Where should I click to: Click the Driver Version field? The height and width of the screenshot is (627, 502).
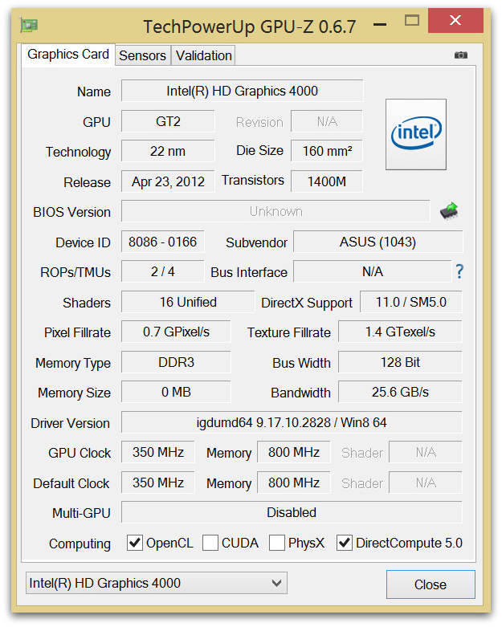coord(291,423)
